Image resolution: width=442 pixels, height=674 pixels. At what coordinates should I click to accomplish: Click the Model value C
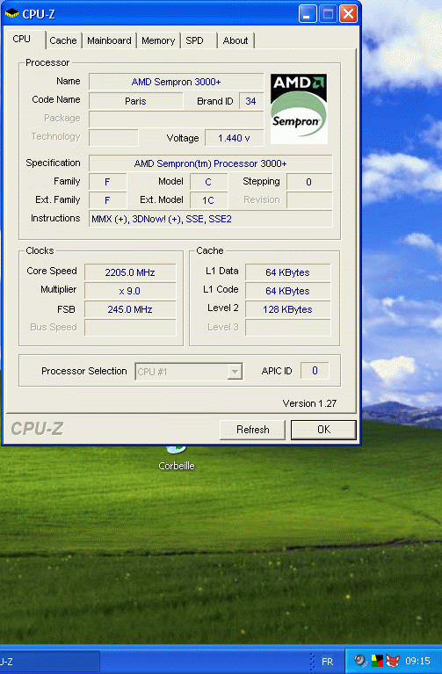tap(208, 182)
